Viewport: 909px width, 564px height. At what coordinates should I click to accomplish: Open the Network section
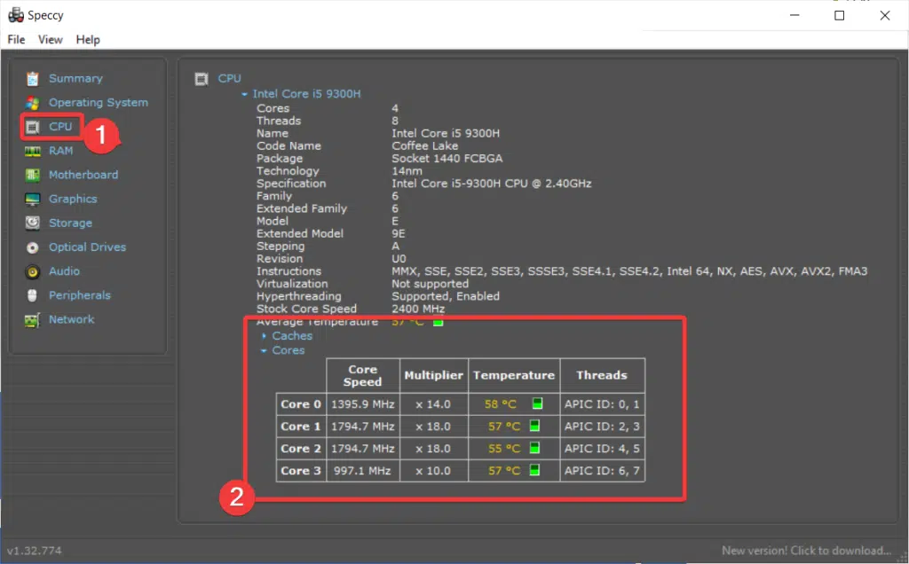[x=71, y=319]
